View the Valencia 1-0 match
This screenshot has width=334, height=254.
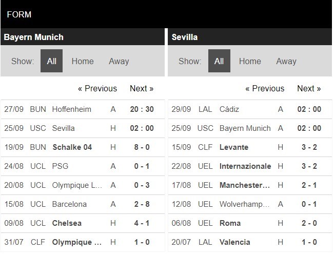(x=234, y=242)
